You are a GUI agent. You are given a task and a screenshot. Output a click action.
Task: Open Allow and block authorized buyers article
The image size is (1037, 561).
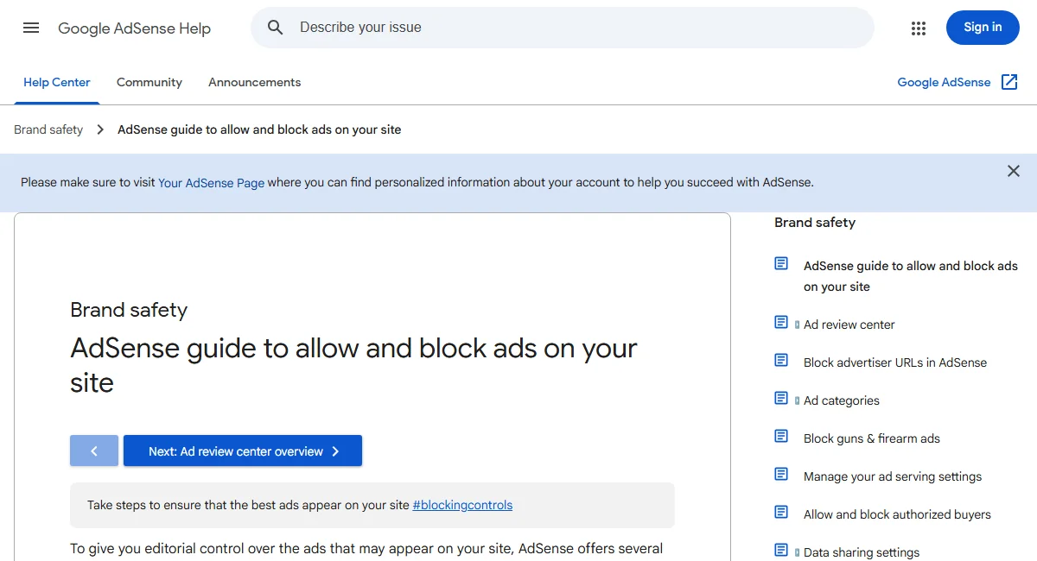tap(897, 514)
